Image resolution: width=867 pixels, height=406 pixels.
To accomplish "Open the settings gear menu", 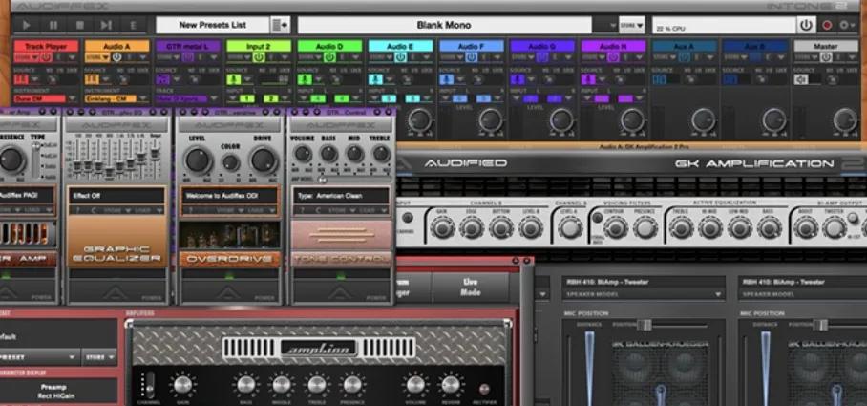I will 847,25.
